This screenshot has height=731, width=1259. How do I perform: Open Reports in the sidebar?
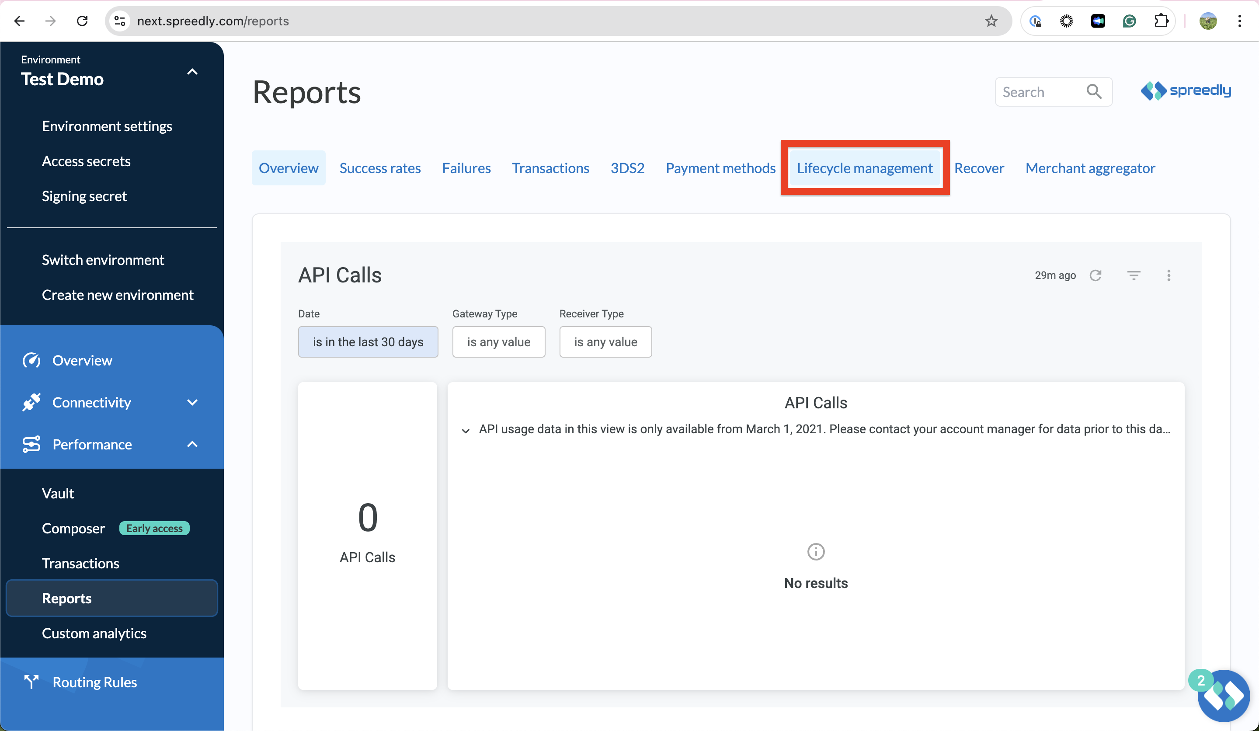pyautogui.click(x=112, y=598)
